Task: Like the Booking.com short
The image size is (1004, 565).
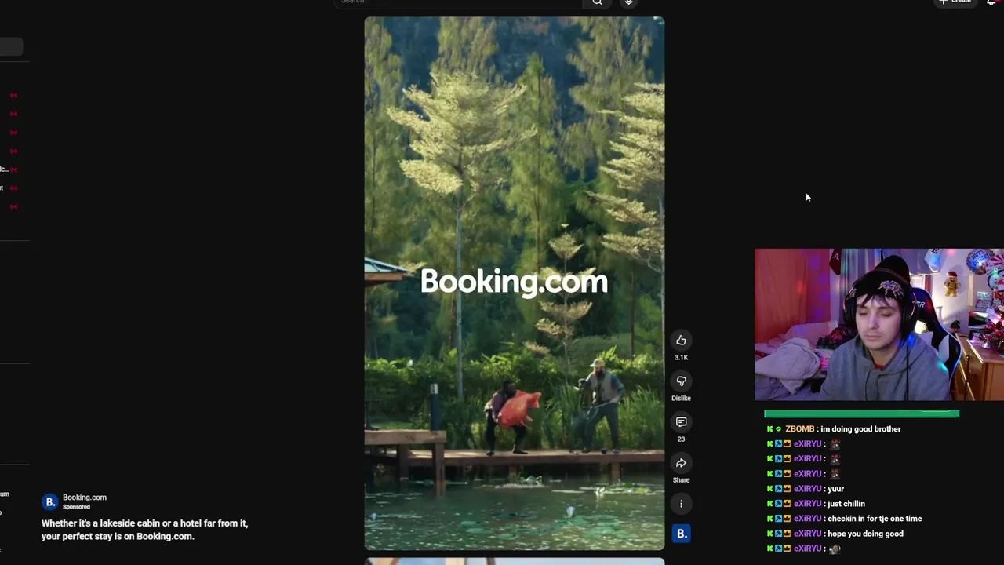Action: (x=681, y=341)
